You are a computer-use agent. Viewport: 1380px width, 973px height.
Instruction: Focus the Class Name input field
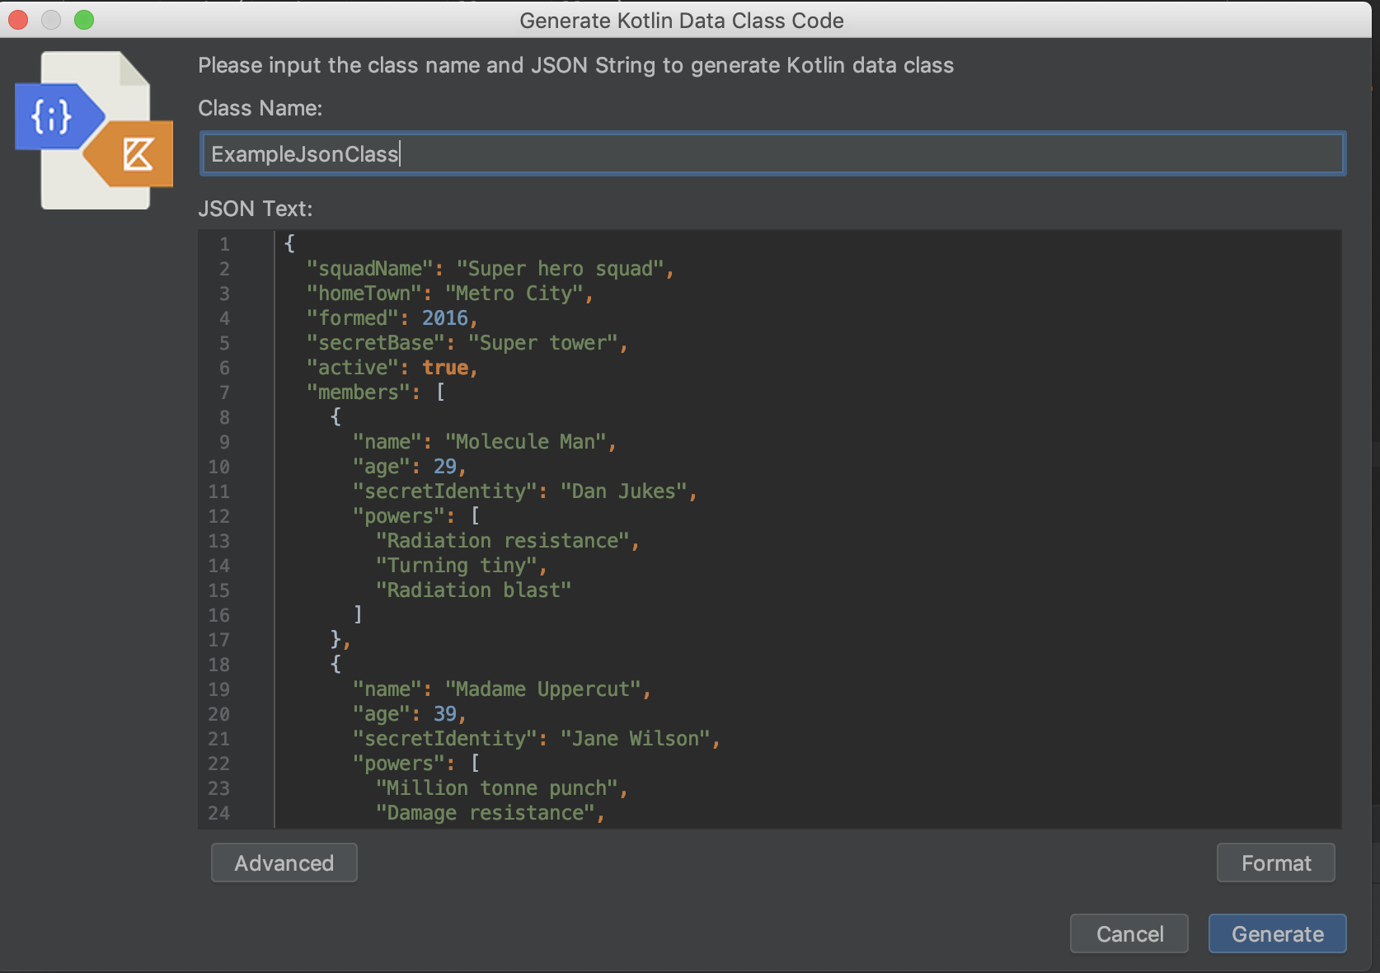click(x=772, y=153)
